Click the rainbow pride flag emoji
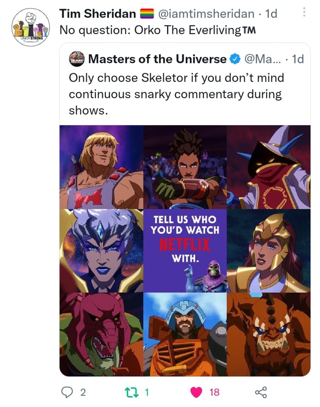Viewport: 320px width, 407px height. click(x=147, y=14)
